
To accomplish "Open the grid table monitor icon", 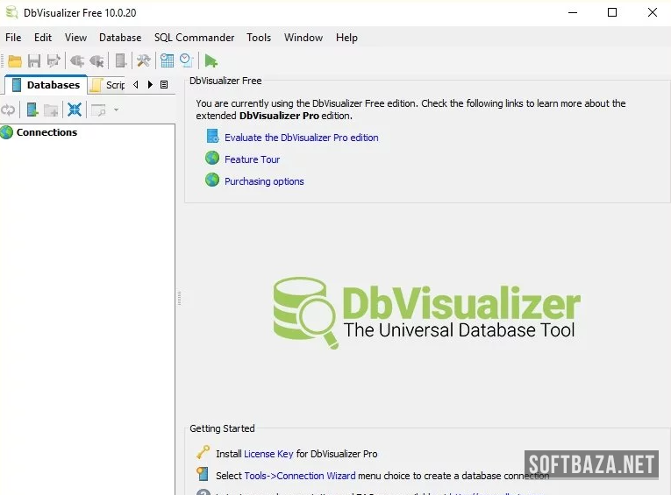I will click(x=167, y=60).
